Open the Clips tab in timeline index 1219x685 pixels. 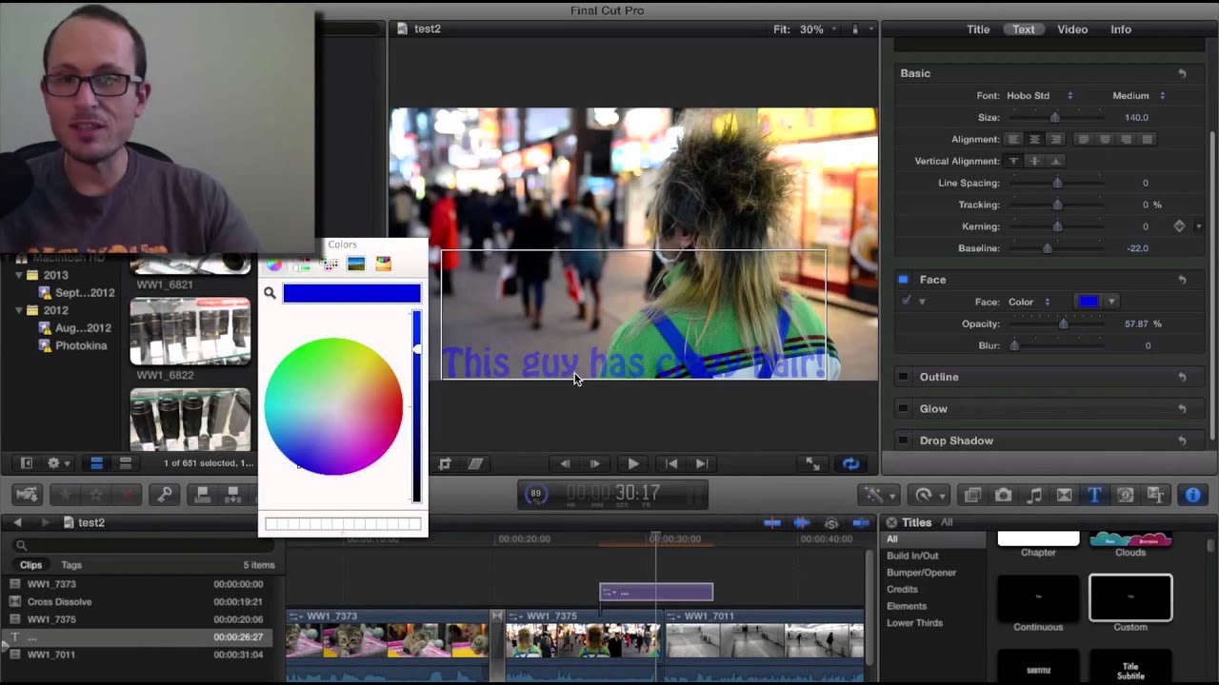click(30, 565)
